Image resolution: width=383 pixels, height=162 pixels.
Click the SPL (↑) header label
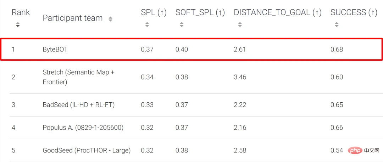154,13
